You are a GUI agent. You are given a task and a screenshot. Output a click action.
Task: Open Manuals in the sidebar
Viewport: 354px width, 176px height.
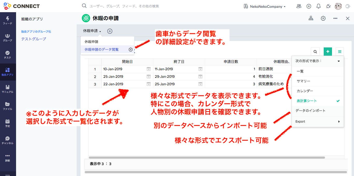click(8, 89)
